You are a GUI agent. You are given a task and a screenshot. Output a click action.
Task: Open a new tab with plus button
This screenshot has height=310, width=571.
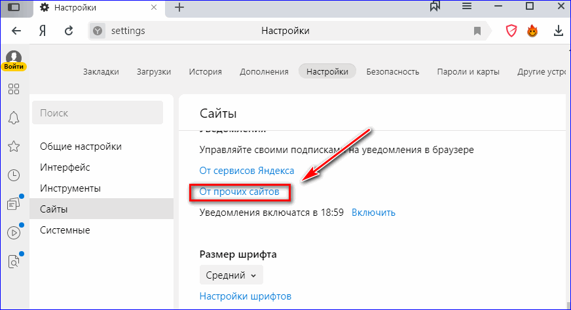point(179,7)
